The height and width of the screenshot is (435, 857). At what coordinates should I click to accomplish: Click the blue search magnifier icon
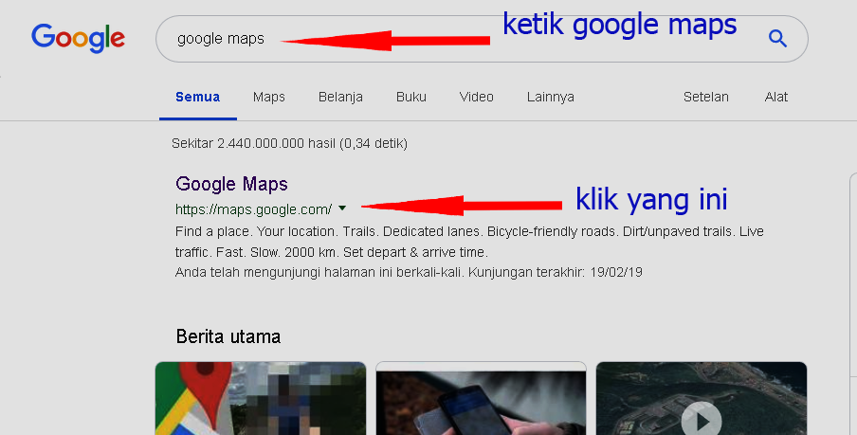coord(777,38)
